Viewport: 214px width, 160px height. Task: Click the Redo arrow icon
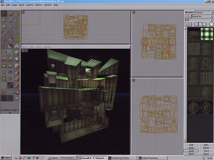pyautogui.click(x=10, y=59)
